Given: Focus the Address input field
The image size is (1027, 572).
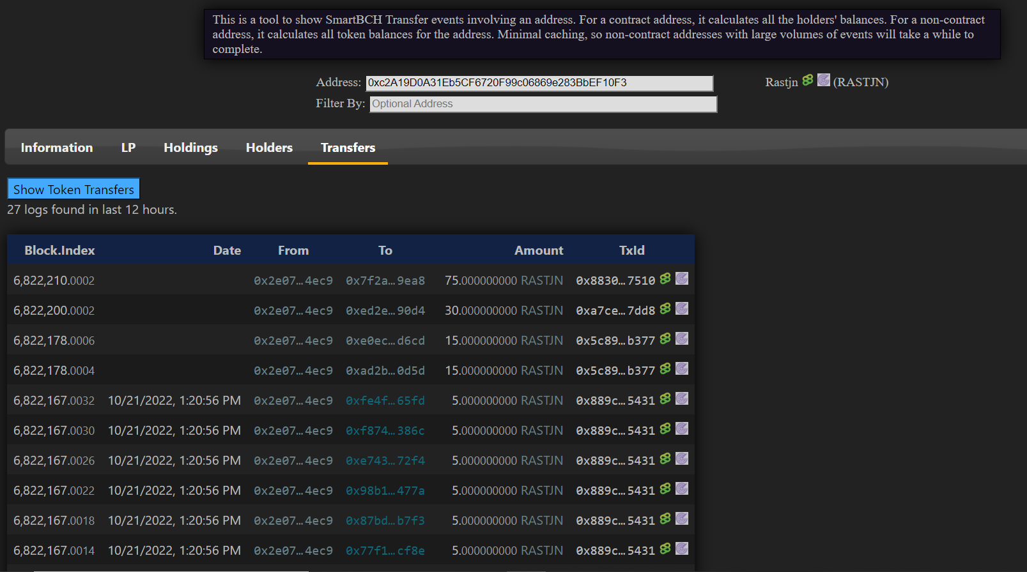Looking at the screenshot, I should click(x=539, y=83).
